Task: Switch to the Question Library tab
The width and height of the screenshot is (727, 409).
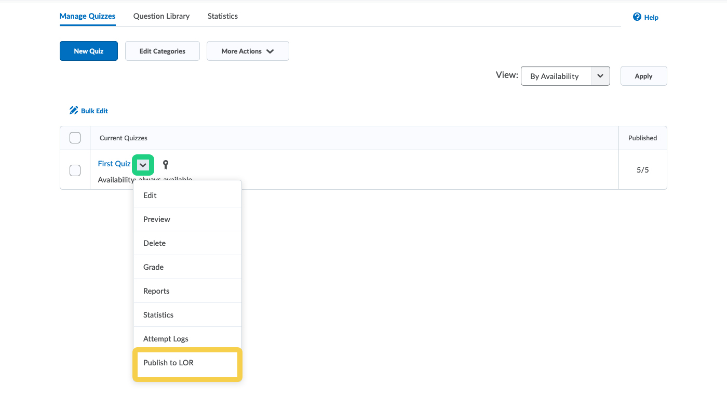Action: click(161, 16)
